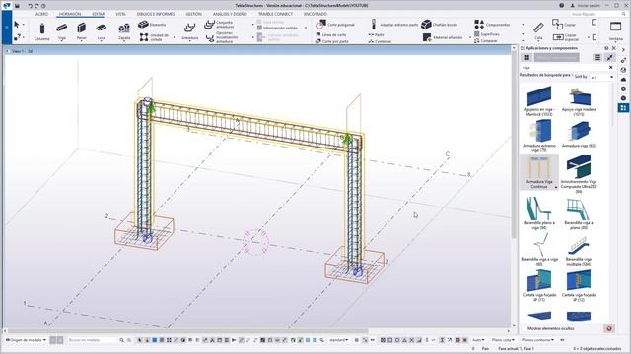Click the Save icon in title bar

[x=17, y=6]
